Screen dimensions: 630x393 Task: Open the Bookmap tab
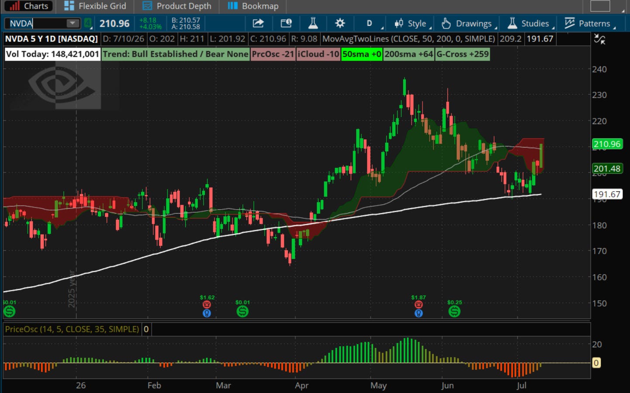click(x=253, y=6)
